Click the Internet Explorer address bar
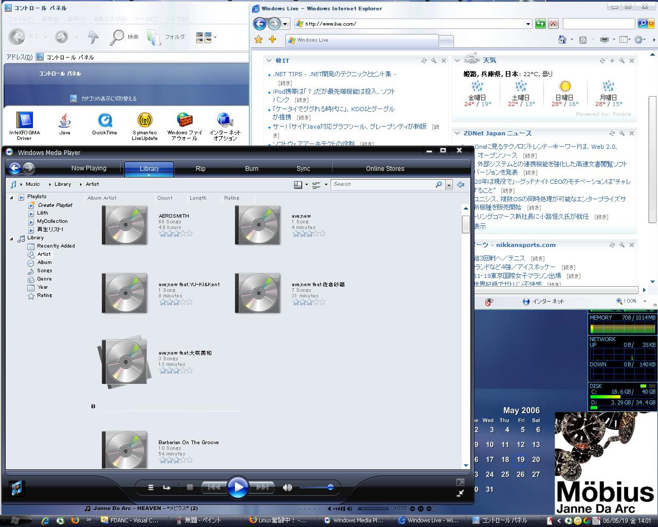 [414, 24]
